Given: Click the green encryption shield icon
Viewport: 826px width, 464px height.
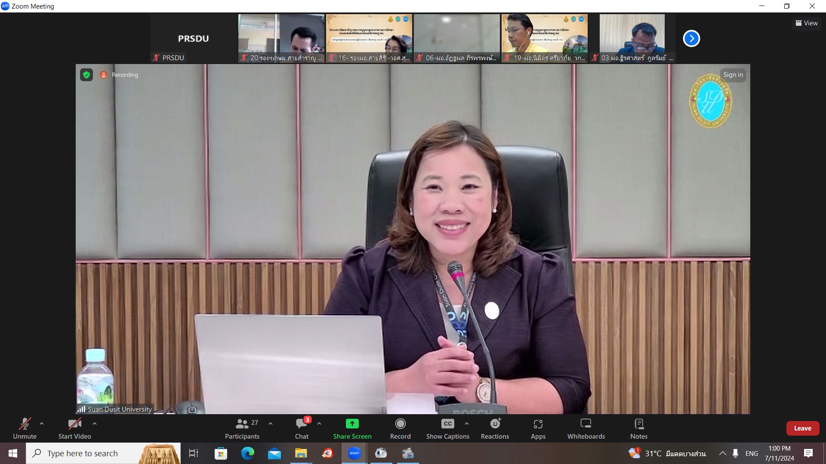Looking at the screenshot, I should (x=86, y=75).
